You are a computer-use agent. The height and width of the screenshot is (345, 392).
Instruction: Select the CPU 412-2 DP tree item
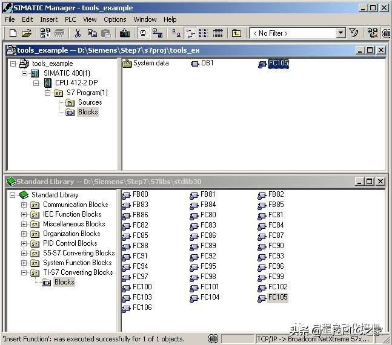pyautogui.click(x=76, y=83)
